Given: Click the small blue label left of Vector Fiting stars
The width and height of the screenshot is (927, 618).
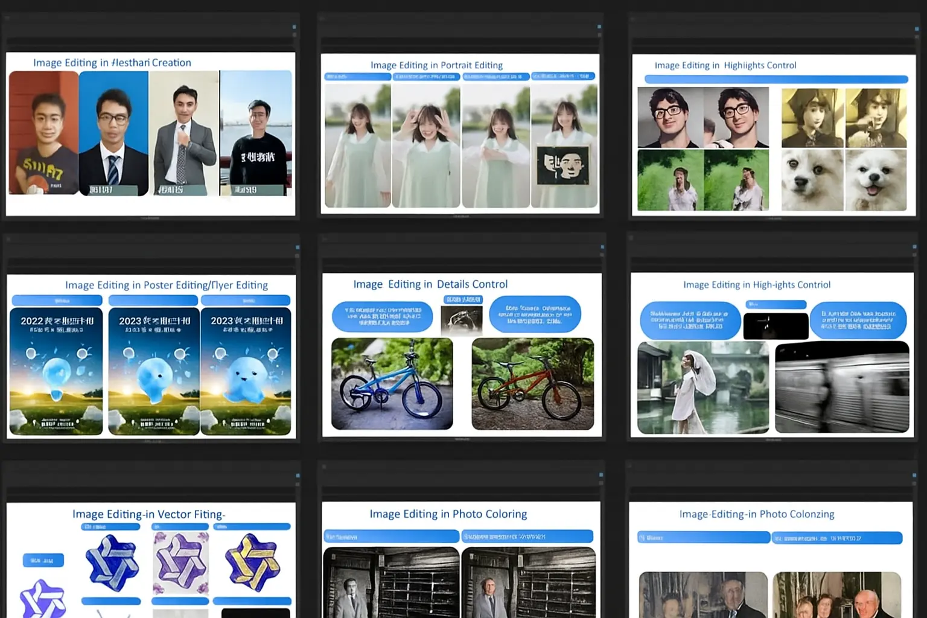Looking at the screenshot, I should (x=43, y=561).
